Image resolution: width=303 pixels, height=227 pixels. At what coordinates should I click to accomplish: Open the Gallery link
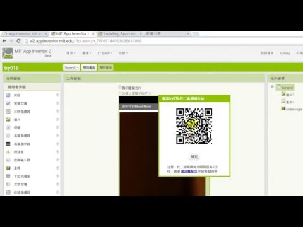pyautogui.click(x=285, y=53)
